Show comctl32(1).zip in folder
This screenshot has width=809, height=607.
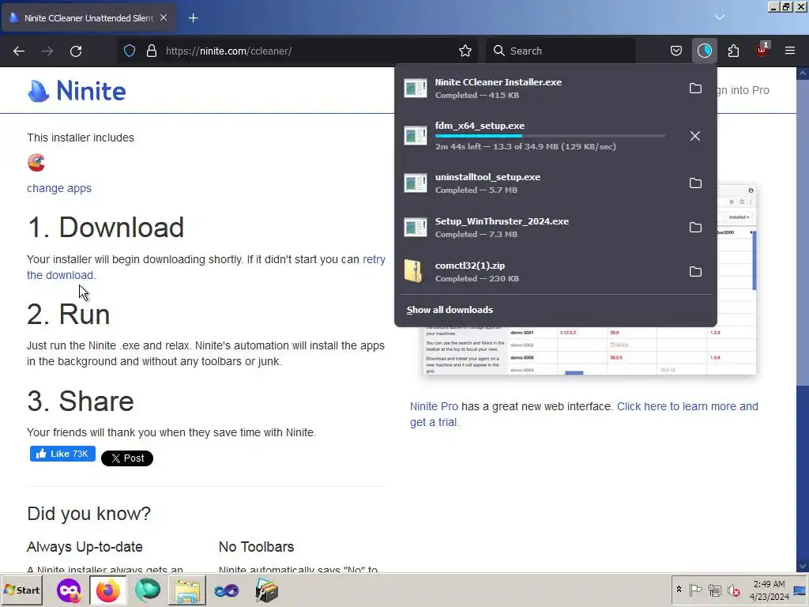[x=695, y=272]
